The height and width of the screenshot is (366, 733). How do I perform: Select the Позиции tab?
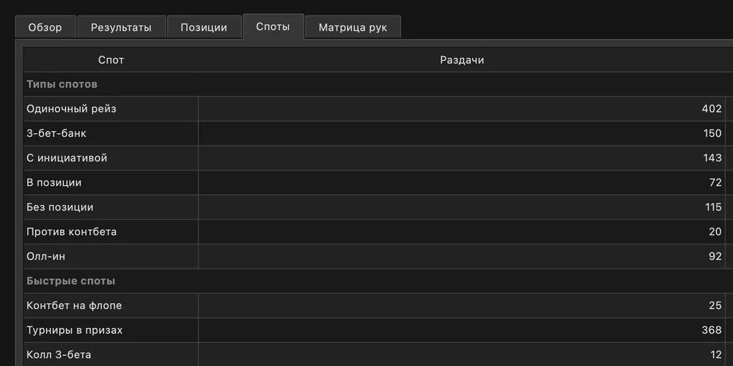coord(204,28)
